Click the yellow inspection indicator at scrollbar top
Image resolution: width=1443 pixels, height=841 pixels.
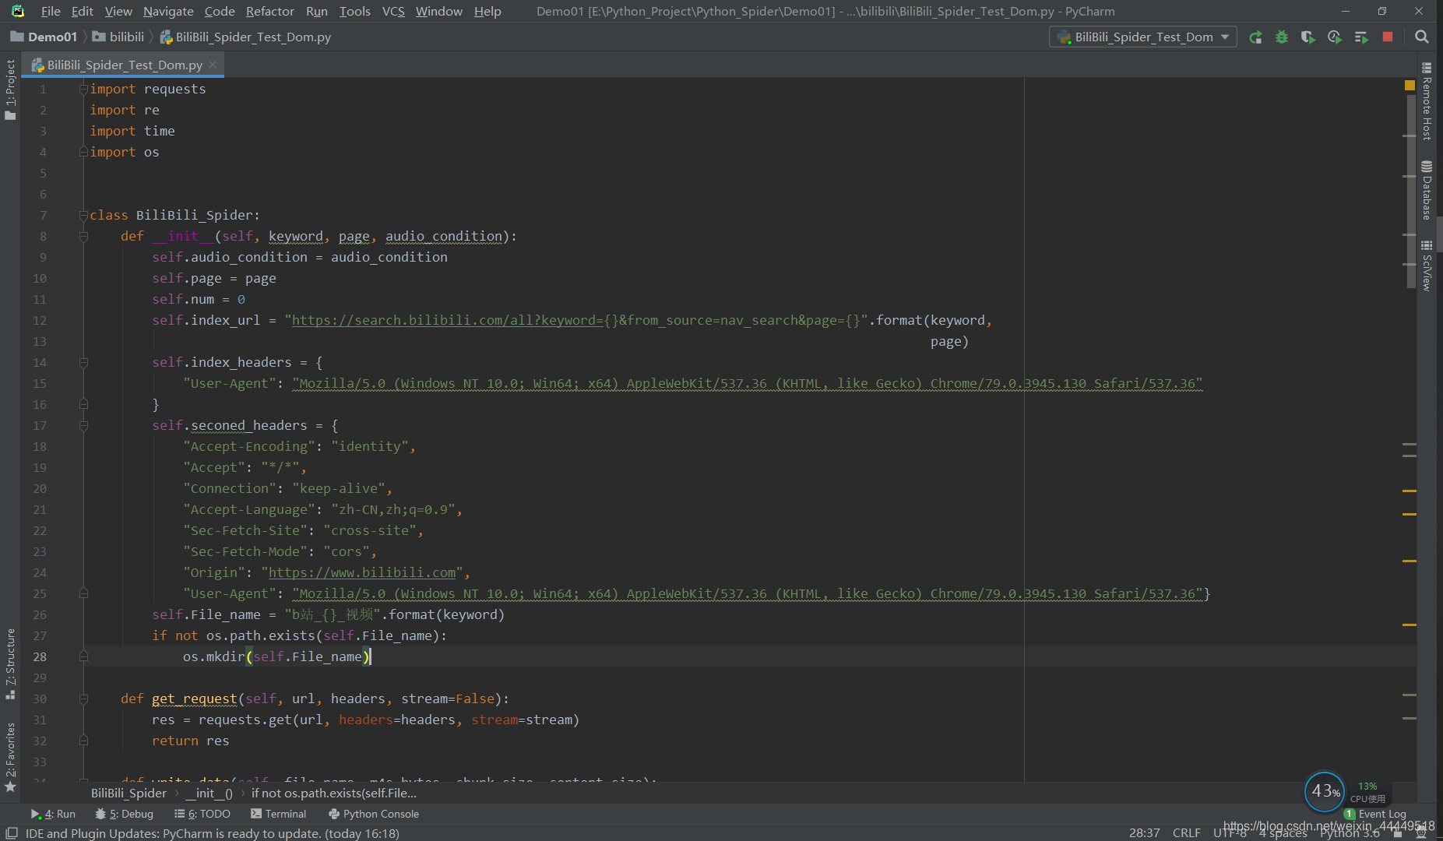[x=1409, y=85]
